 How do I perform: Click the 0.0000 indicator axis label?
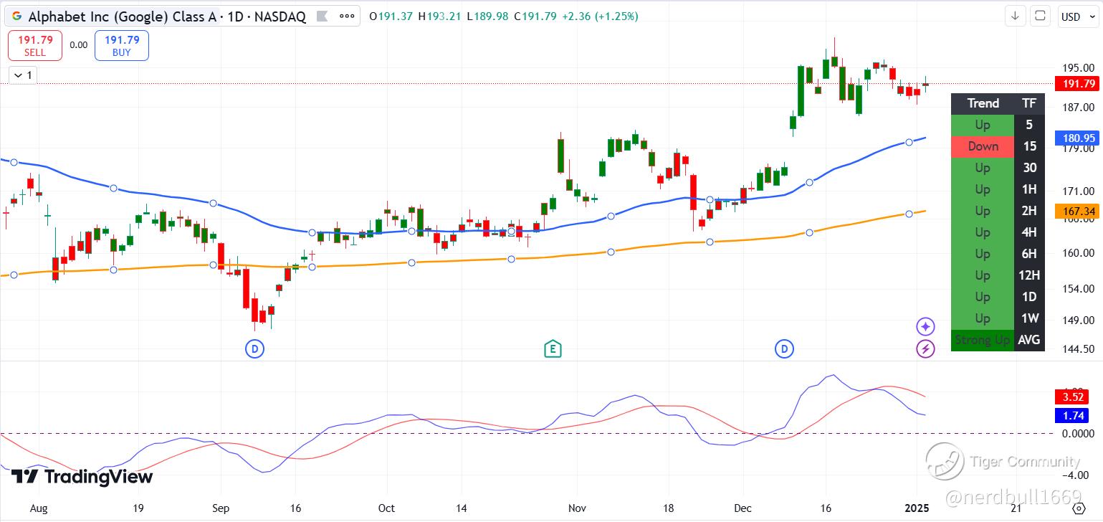1079,433
